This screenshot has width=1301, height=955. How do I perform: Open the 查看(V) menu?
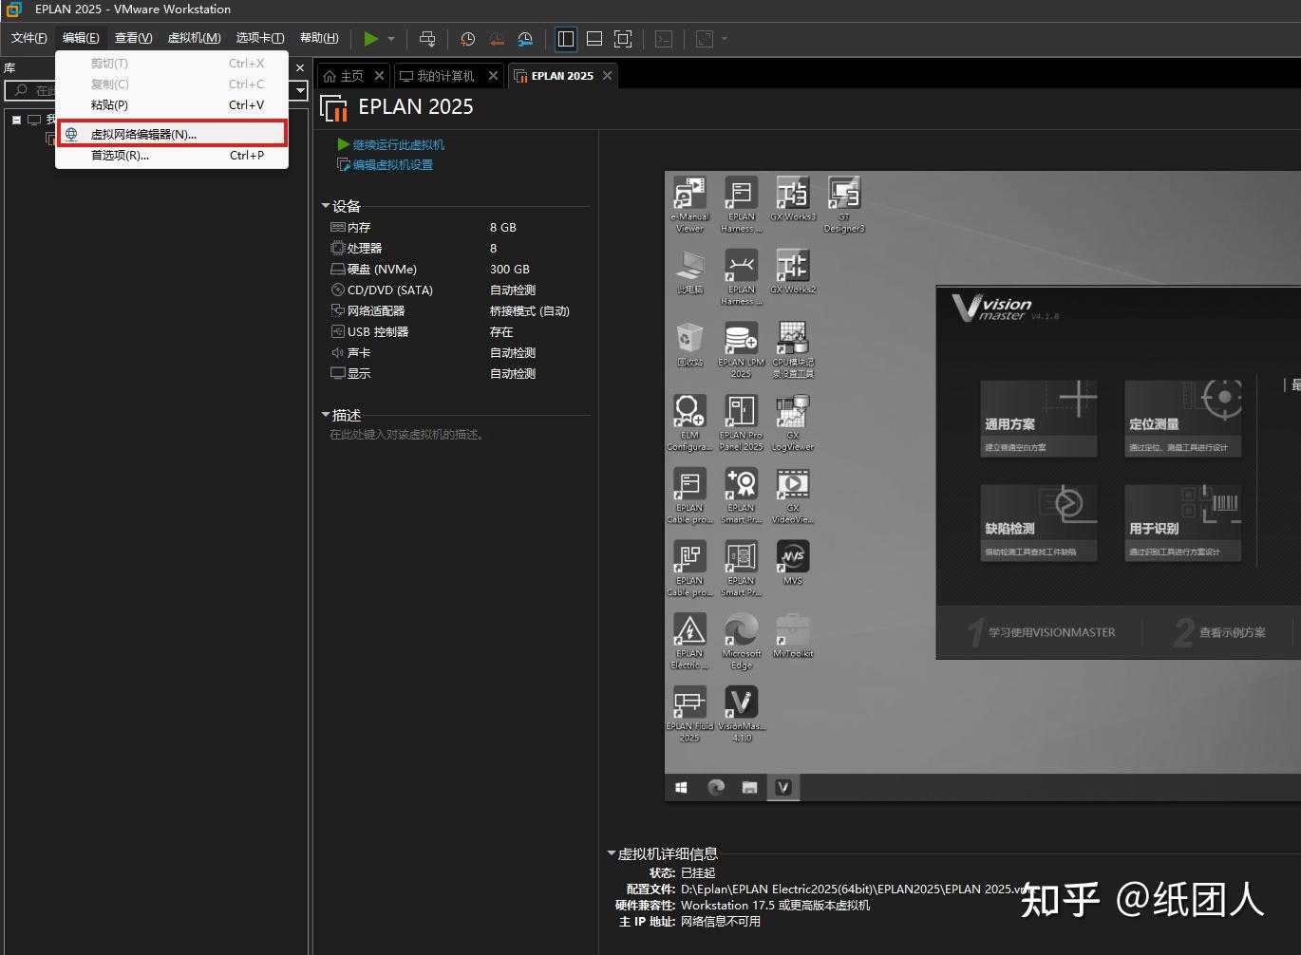click(x=133, y=38)
